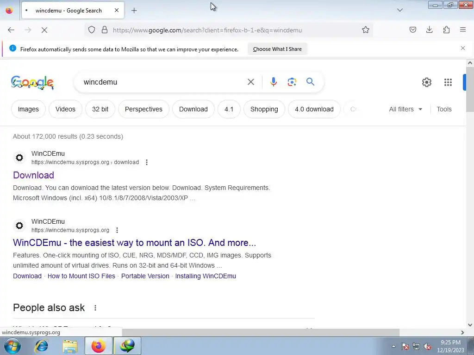The image size is (474, 355).
Task: Launch Internet Explorer from taskbar
Action: 41,346
